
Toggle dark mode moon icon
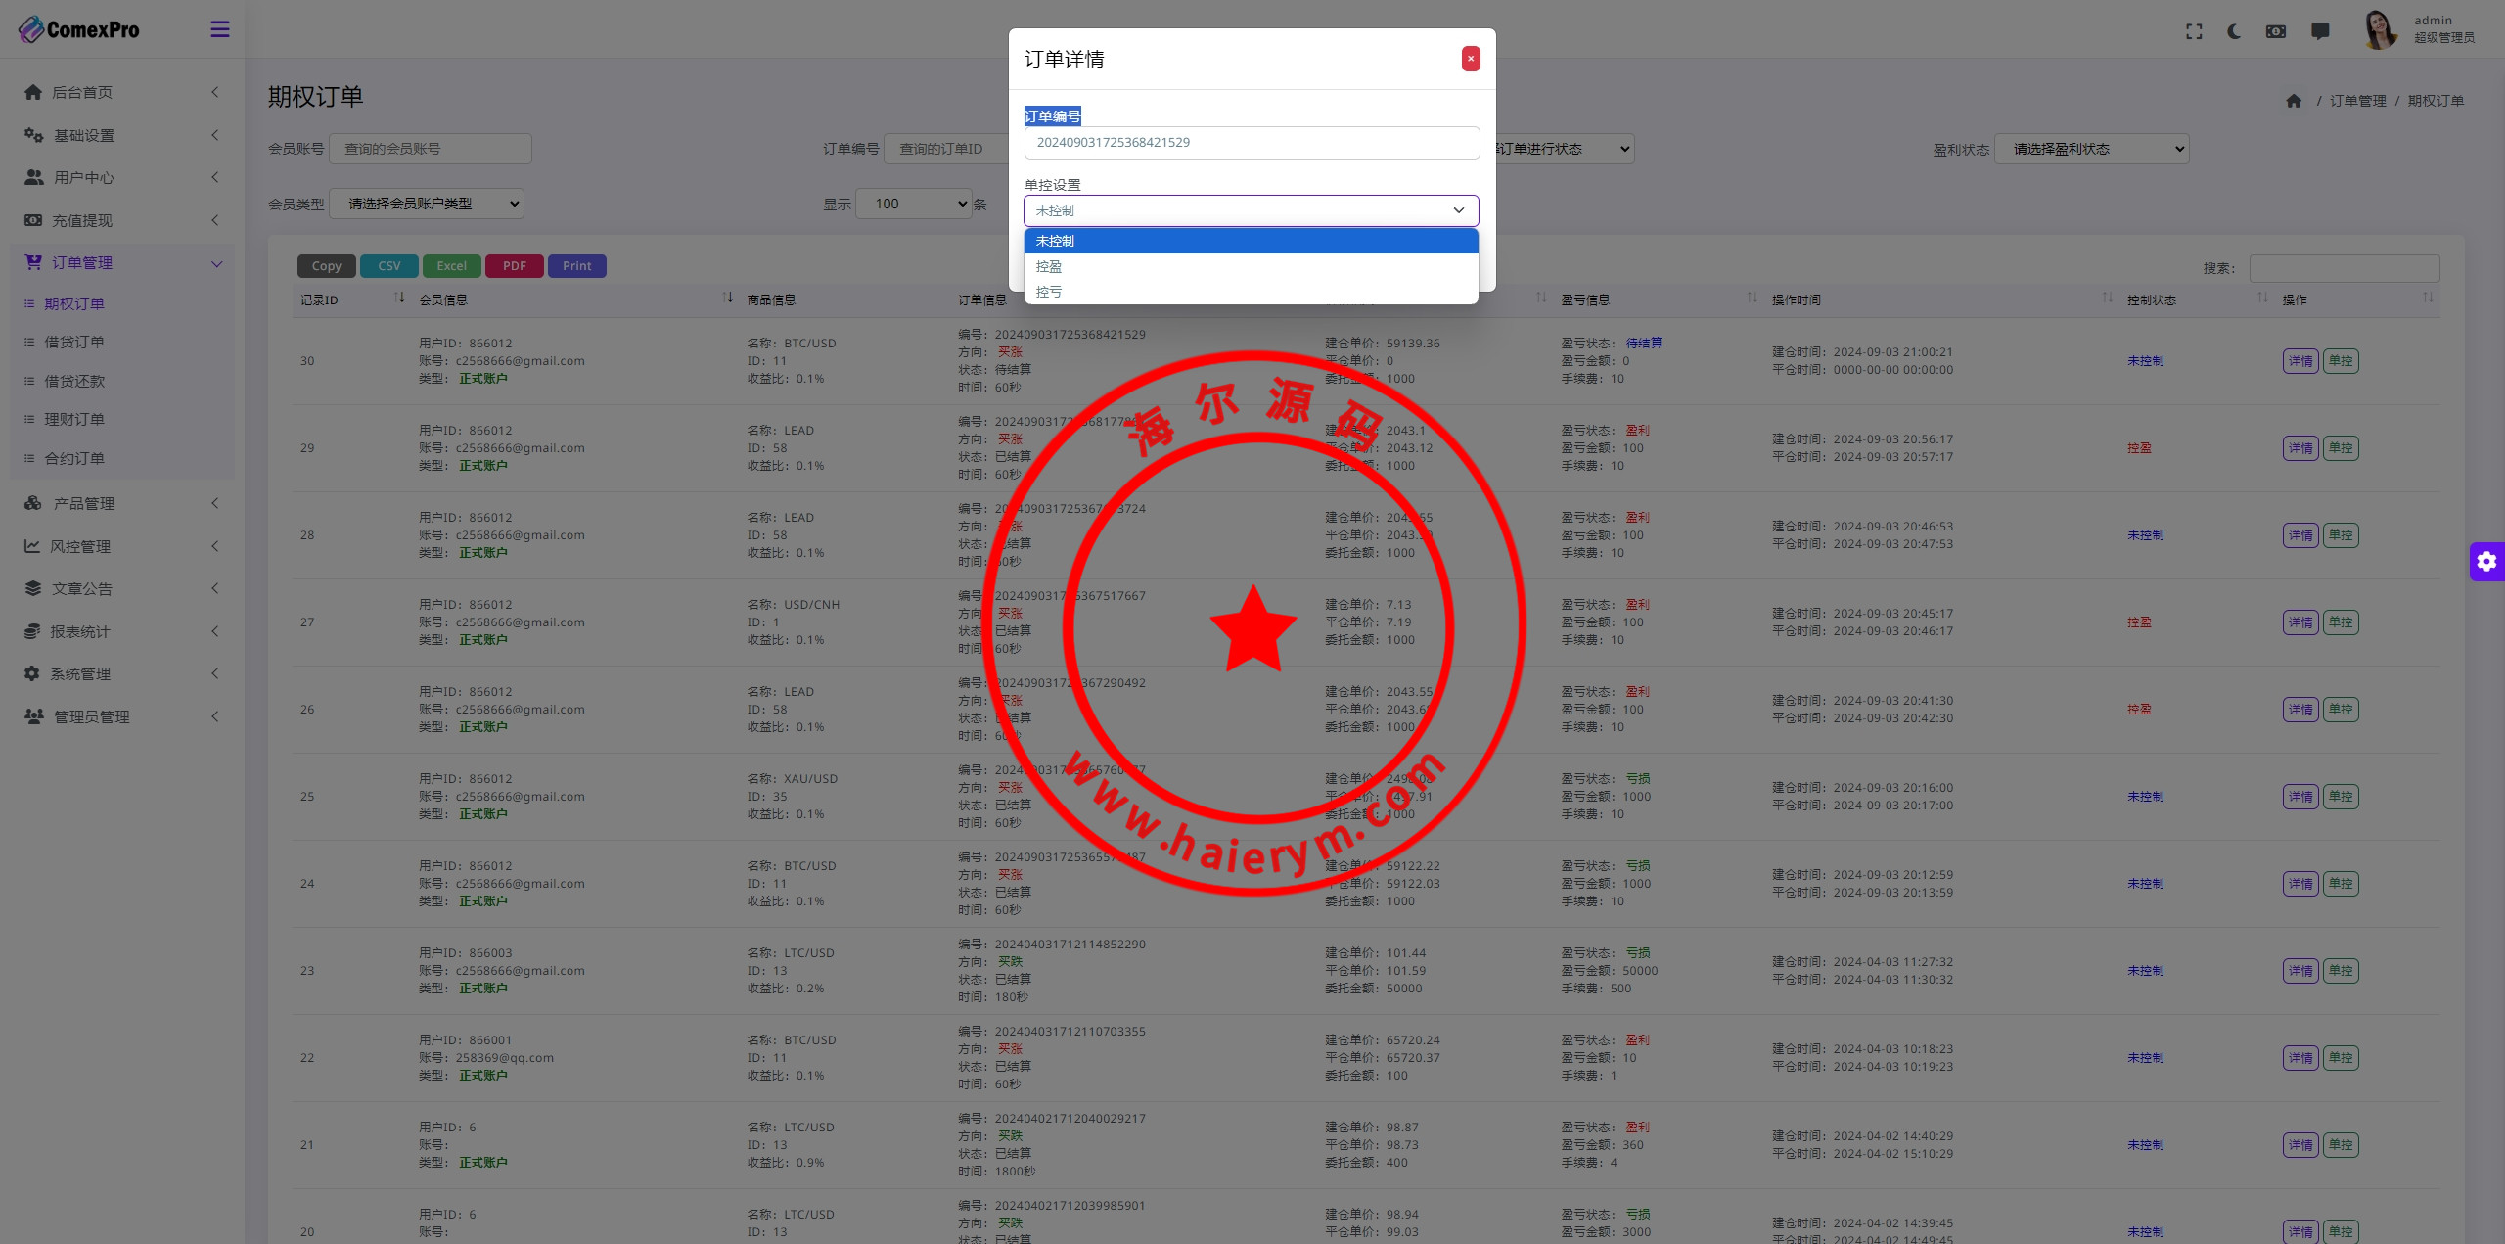(x=2234, y=31)
